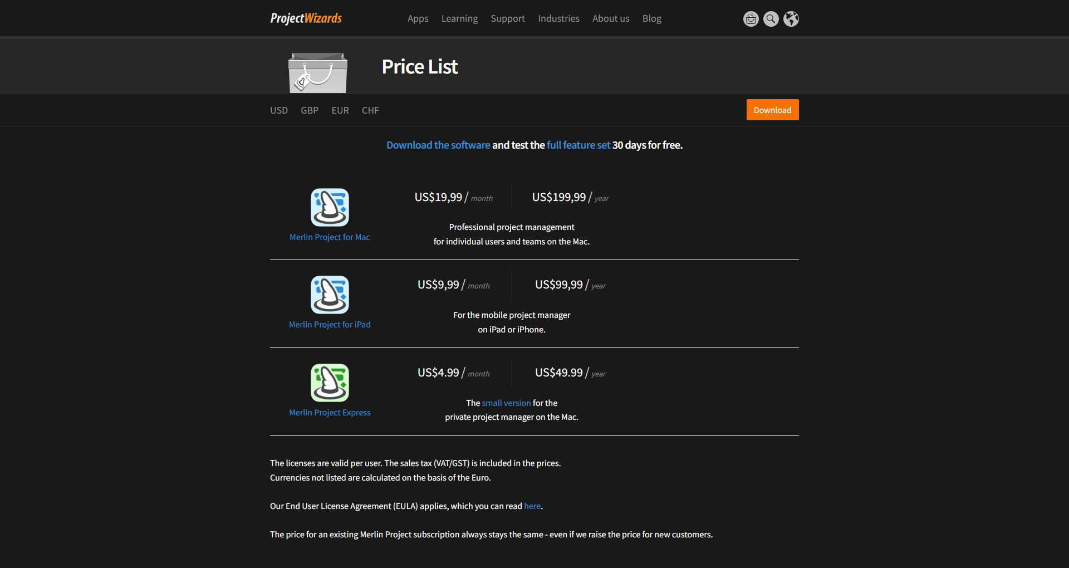
Task: Click the US$99,99 / year price
Action: click(571, 285)
